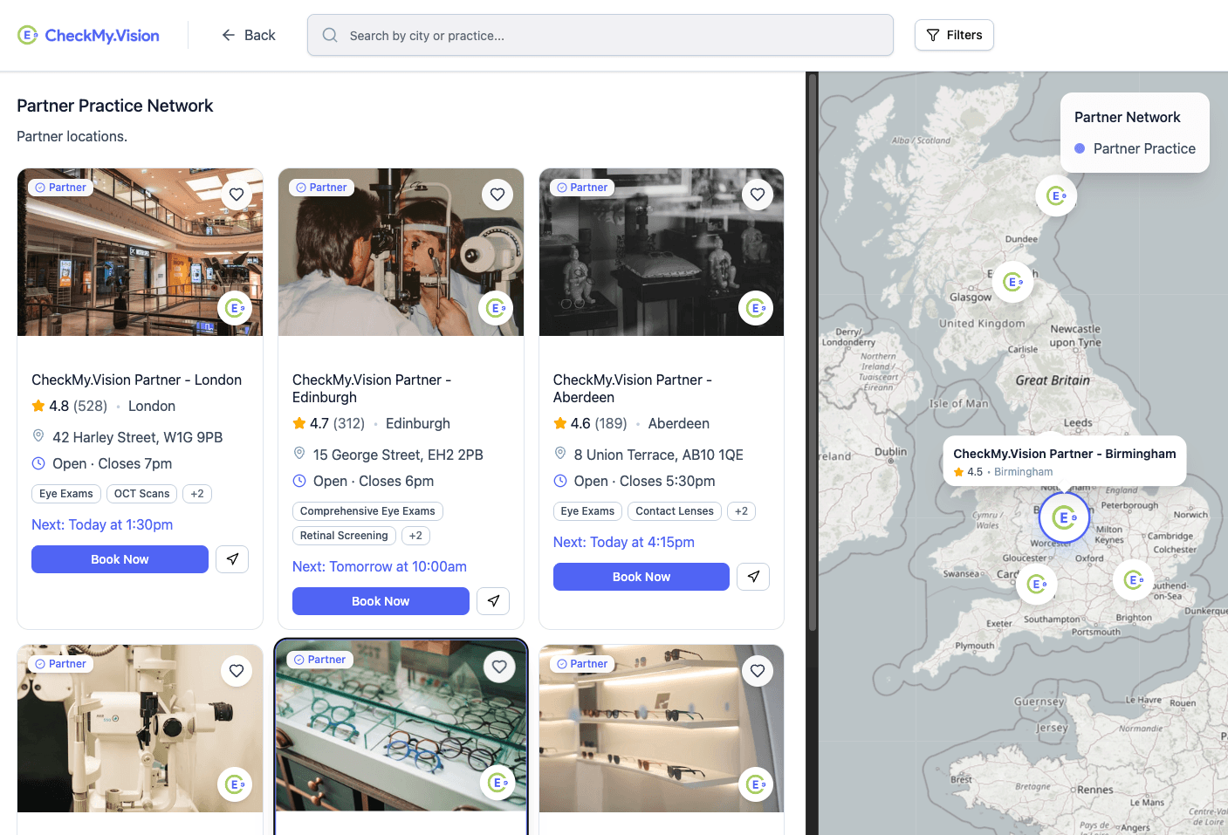Screen dimensions: 1228x835
Task: Expand the +2 services on London card
Action: (197, 494)
